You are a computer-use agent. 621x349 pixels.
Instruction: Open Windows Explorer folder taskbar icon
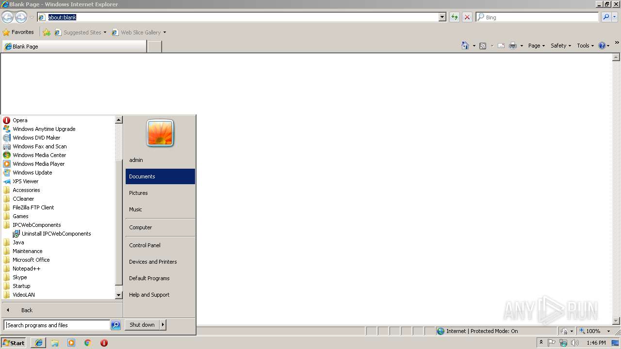(x=55, y=343)
